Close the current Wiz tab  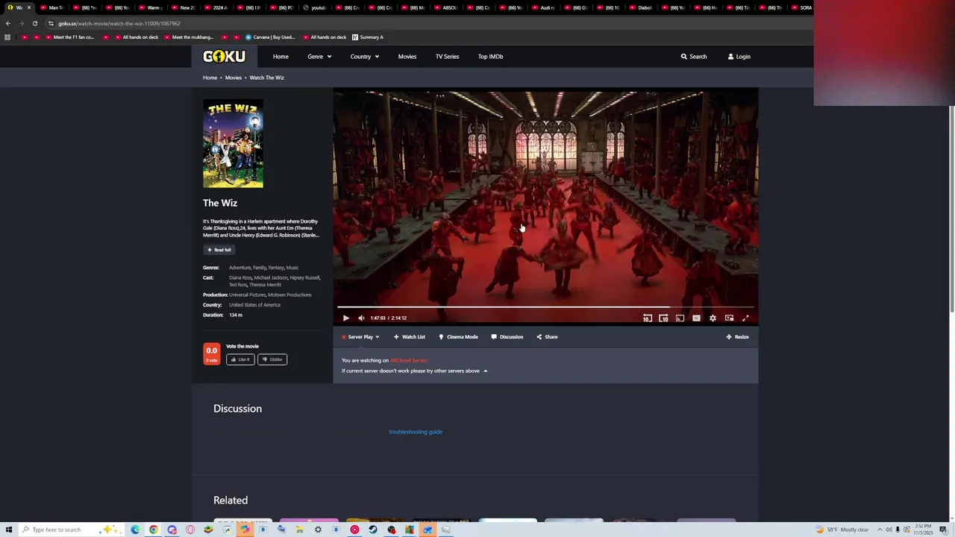[x=29, y=7]
